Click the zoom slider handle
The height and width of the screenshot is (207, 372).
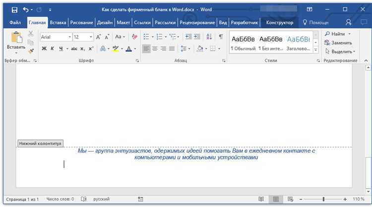coord(323,199)
